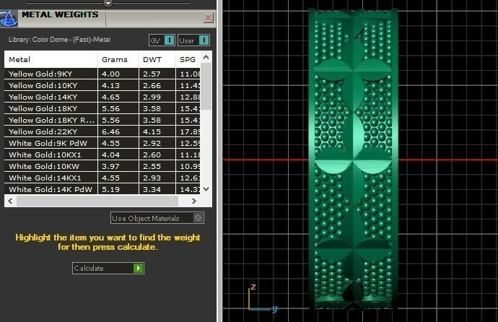
Task: Click the table scroll up arrow
Action: coord(206,58)
